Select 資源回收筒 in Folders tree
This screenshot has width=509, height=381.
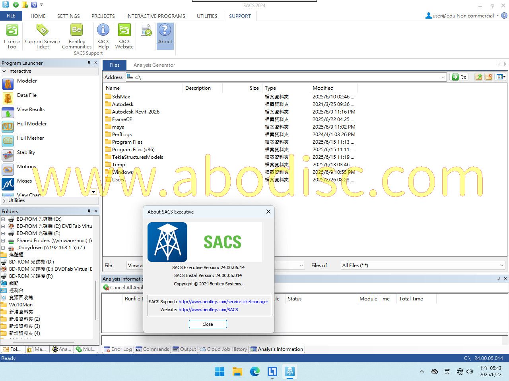21,298
